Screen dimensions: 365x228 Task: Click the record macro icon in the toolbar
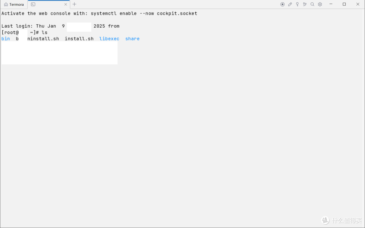(283, 4)
